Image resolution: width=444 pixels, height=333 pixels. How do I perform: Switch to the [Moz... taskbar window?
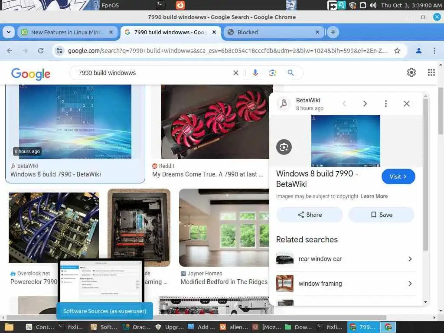pos(266,327)
